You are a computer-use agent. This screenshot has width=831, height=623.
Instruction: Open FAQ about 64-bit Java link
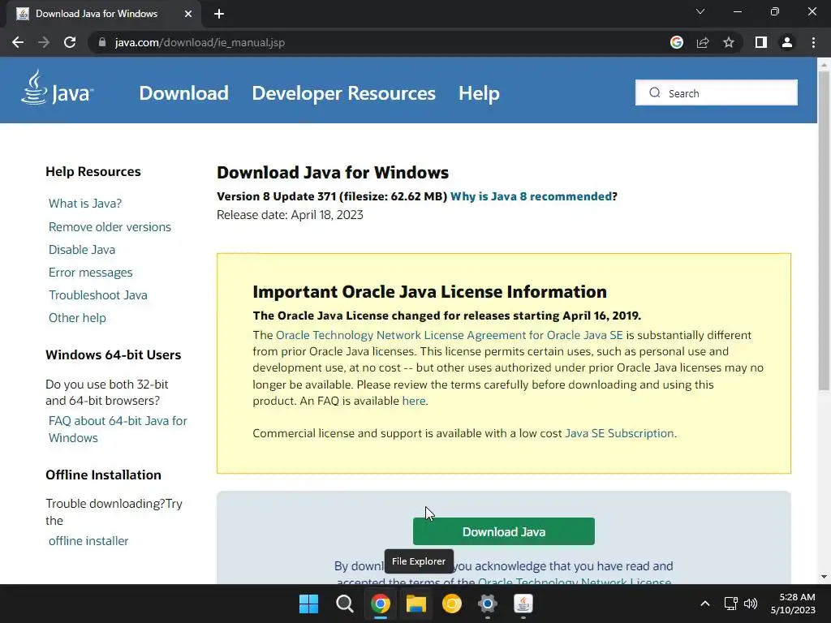(118, 429)
